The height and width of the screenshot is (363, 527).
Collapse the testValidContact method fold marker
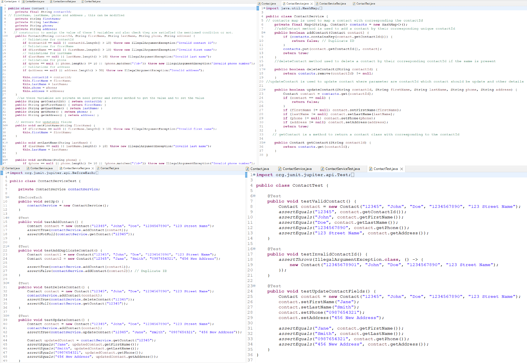[x=255, y=196]
